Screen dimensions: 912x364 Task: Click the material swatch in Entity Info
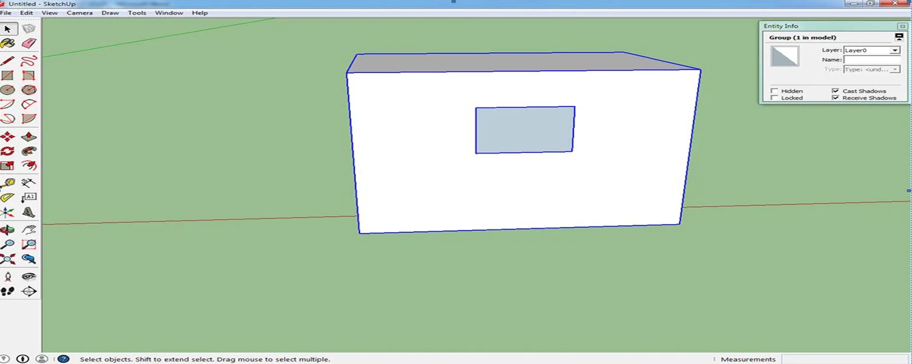[x=785, y=56]
